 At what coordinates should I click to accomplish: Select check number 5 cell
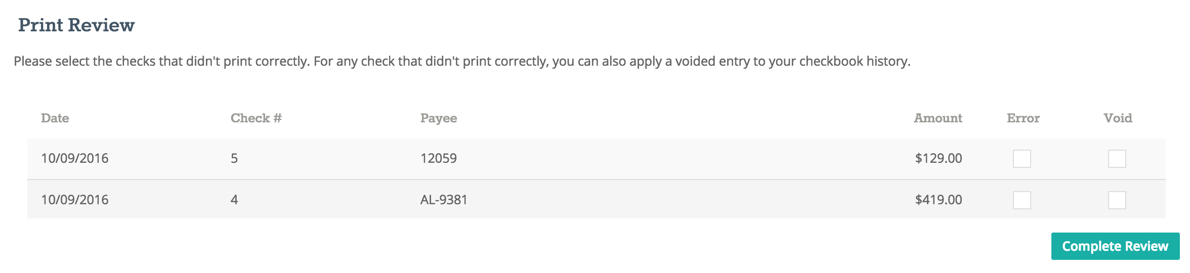234,158
